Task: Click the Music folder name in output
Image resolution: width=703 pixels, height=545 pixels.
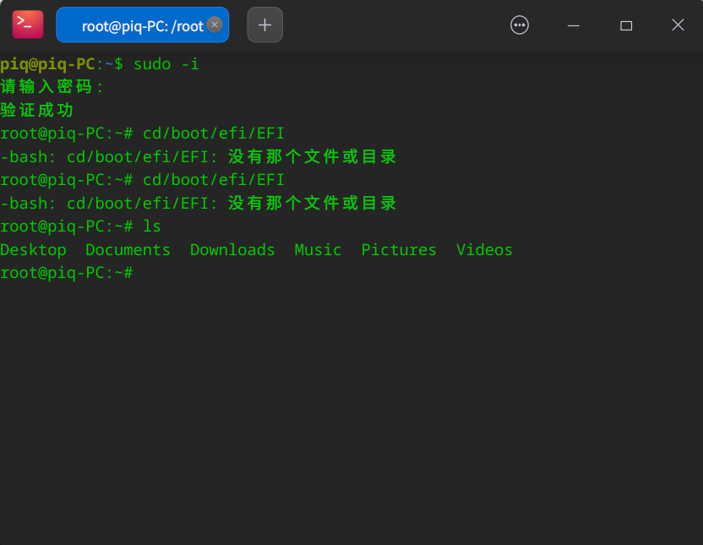Action: tap(318, 249)
